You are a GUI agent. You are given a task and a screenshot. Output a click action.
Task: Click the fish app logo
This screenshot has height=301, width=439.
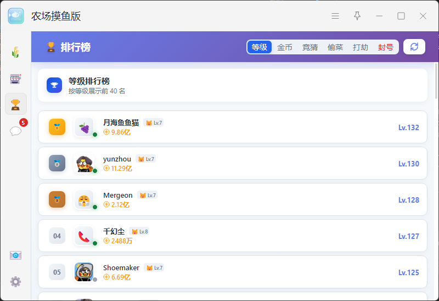point(16,16)
